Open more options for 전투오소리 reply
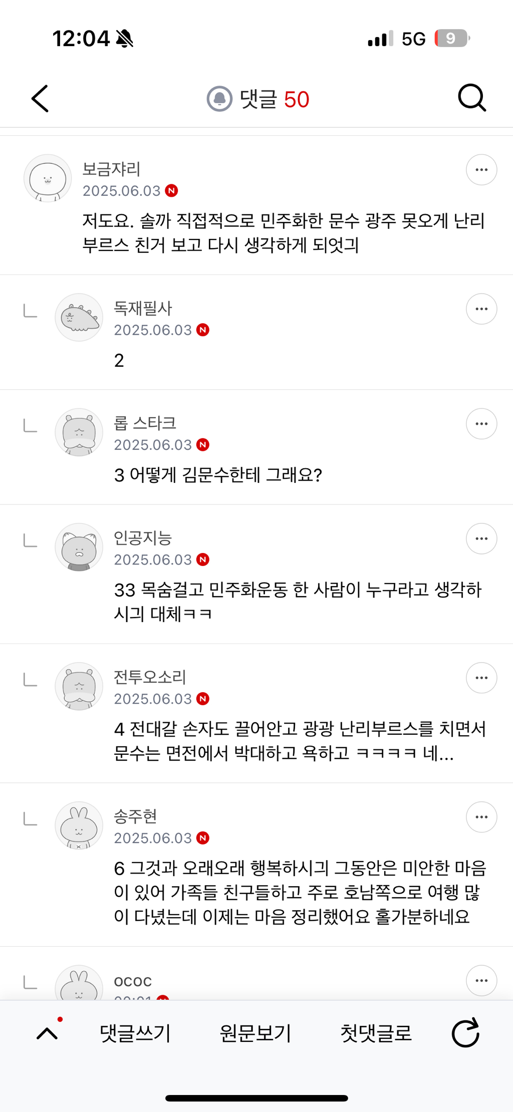Screen dimensions: 513x1112 pos(481,678)
